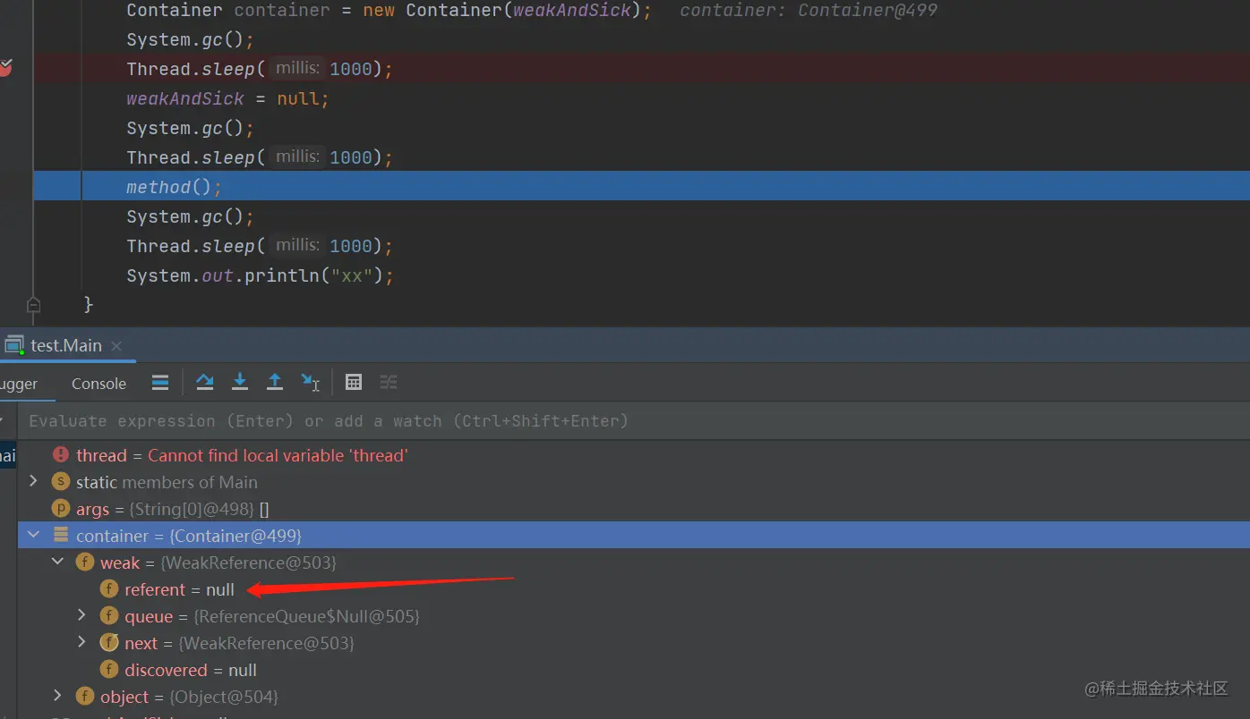The height and width of the screenshot is (719, 1250).
Task: Click the field icon beside discovered
Action: (x=109, y=670)
